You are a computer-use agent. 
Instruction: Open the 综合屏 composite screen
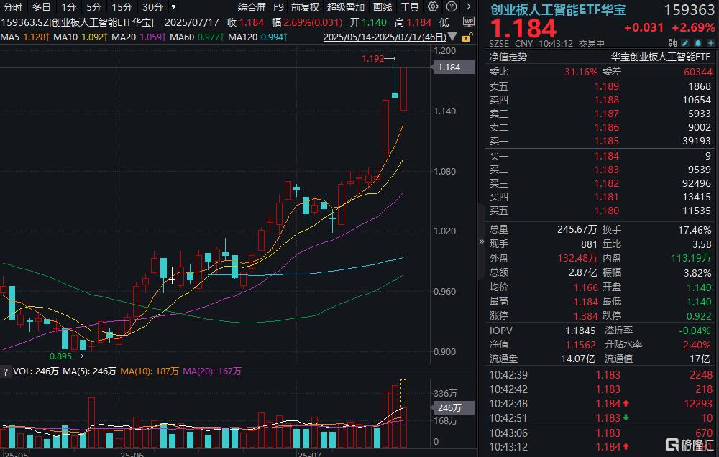pos(252,7)
